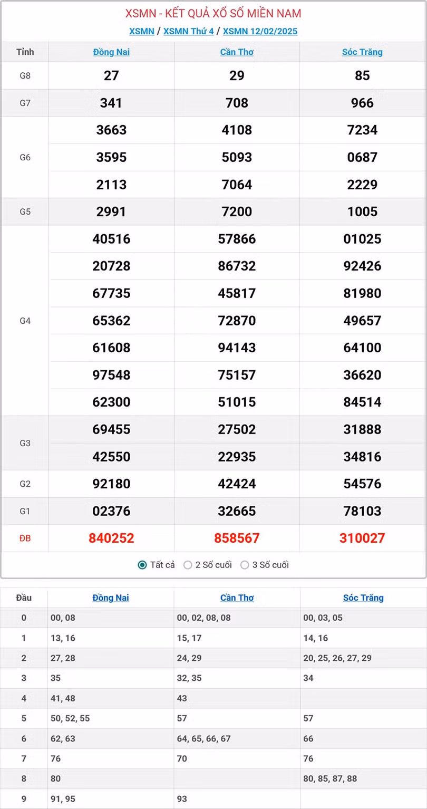427x809 pixels.
Task: Click the special prize number 310027
Action: [362, 538]
